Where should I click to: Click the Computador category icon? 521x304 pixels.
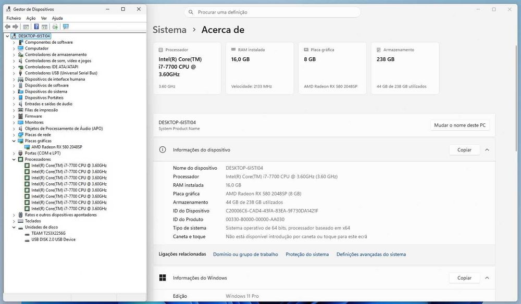pyautogui.click(x=21, y=48)
